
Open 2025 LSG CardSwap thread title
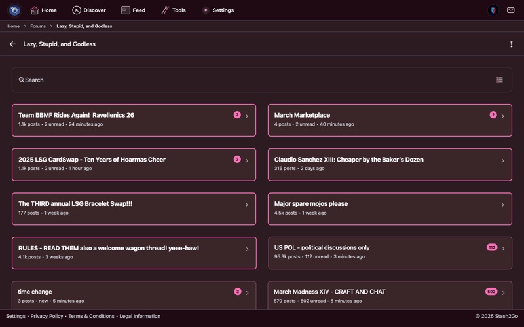(x=92, y=160)
